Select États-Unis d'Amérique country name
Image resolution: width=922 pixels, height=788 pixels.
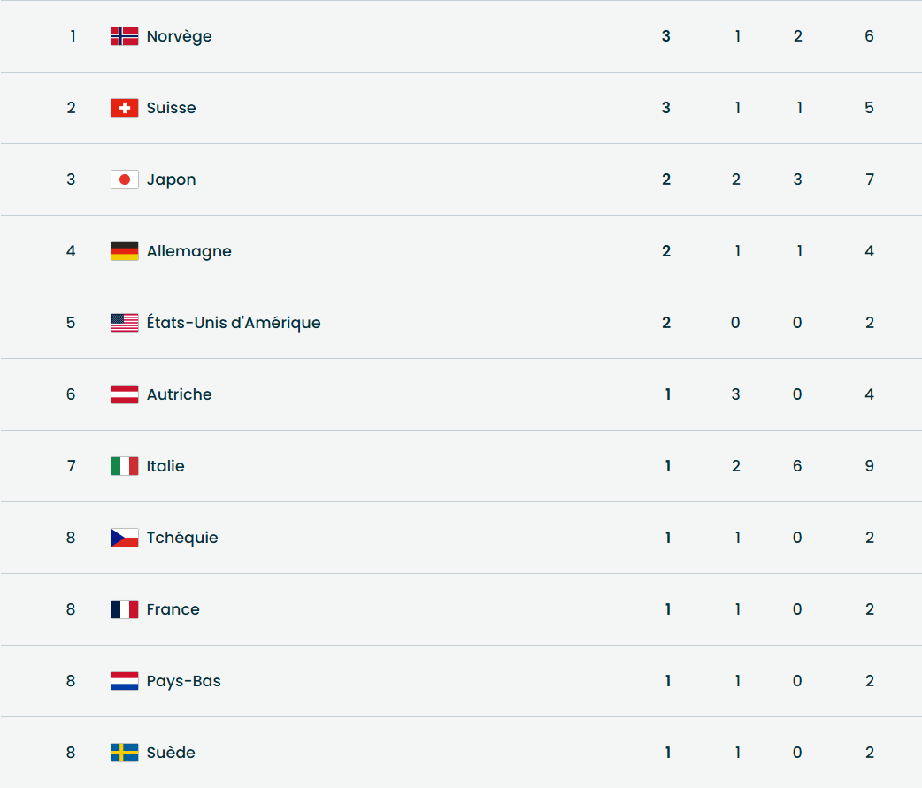(234, 323)
